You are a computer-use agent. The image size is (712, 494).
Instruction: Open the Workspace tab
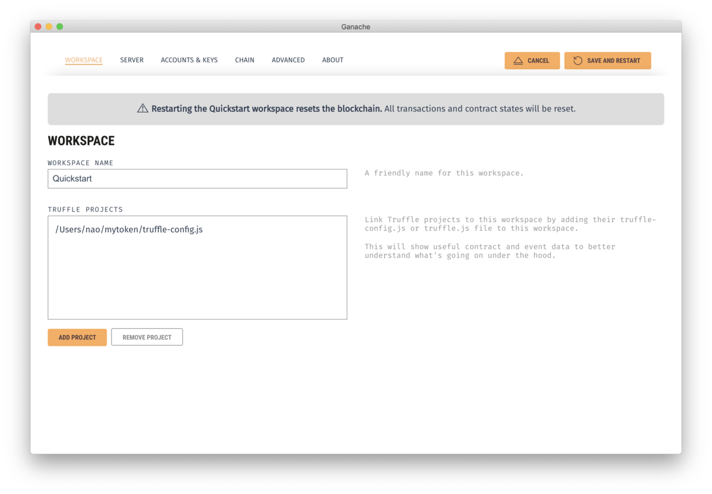[84, 60]
